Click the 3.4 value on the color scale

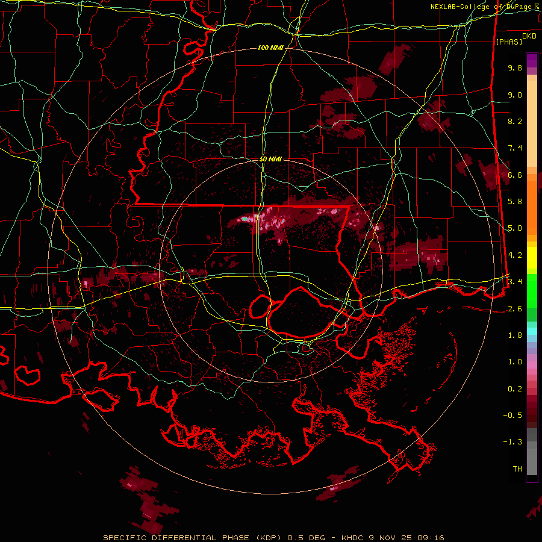point(515,281)
